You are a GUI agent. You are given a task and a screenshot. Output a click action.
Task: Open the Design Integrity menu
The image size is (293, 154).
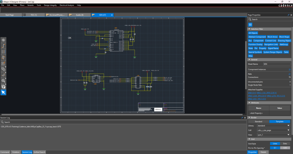pyautogui.click(x=50, y=5)
